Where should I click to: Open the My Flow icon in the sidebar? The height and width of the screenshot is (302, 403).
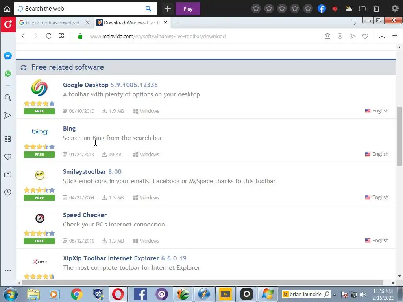pyautogui.click(x=8, y=115)
